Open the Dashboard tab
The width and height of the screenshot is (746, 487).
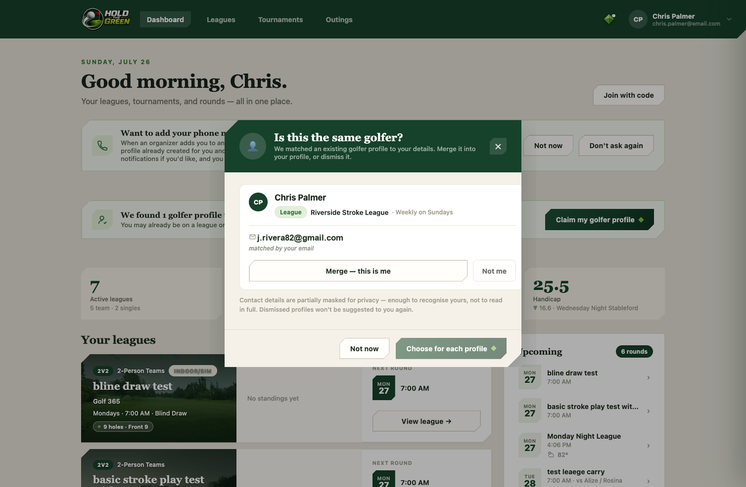165,20
